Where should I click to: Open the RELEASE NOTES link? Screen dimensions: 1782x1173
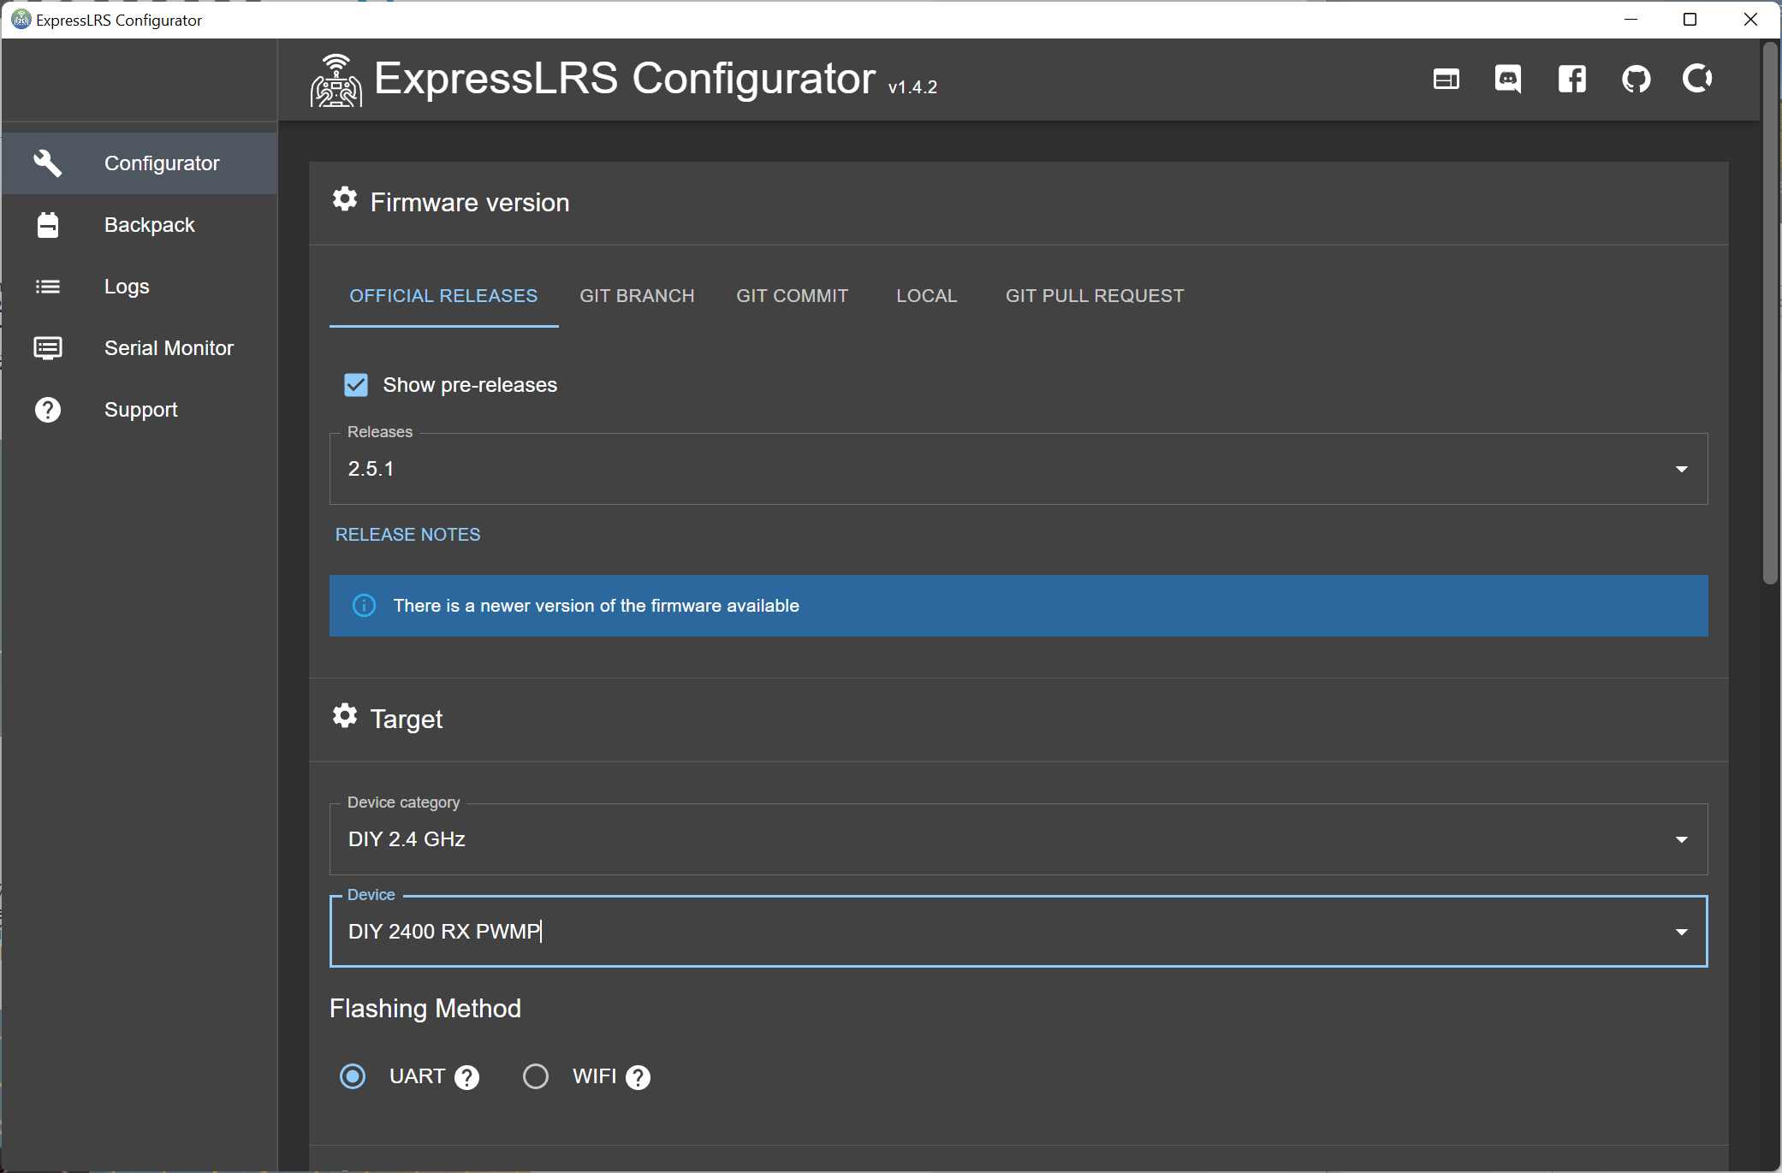pos(407,535)
